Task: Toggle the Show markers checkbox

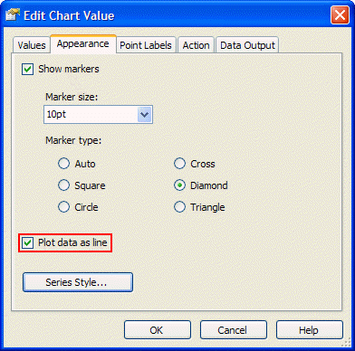Action: point(28,69)
